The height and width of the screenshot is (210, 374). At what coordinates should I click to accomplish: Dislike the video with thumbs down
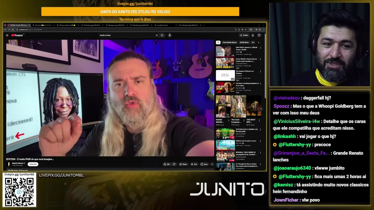(x=174, y=164)
